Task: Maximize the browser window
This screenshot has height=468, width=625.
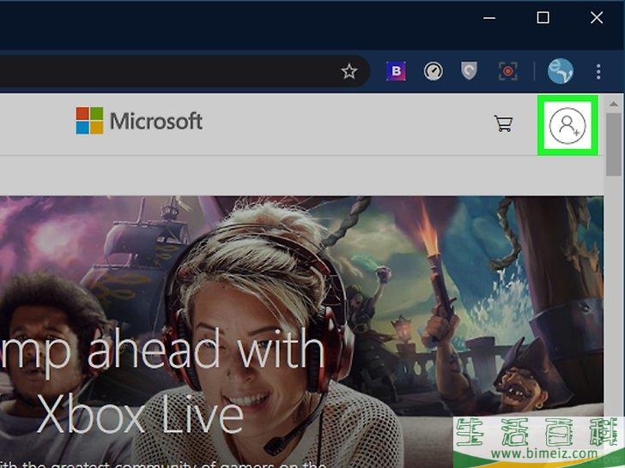Action: tap(543, 17)
